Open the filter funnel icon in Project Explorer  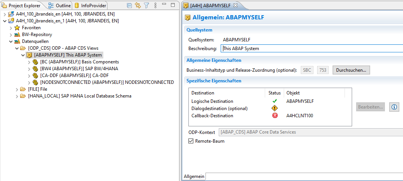pos(147,5)
